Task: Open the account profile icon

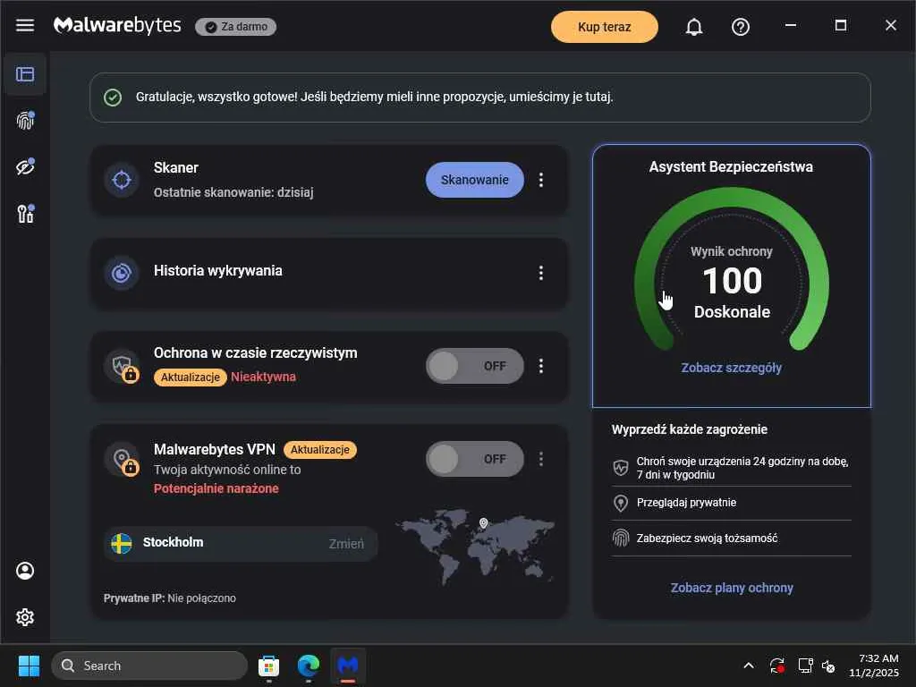Action: pos(25,571)
